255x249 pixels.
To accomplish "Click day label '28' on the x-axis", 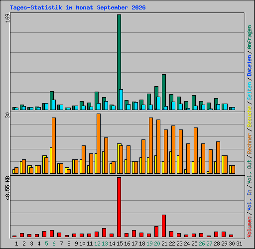I will (x=217, y=244).
